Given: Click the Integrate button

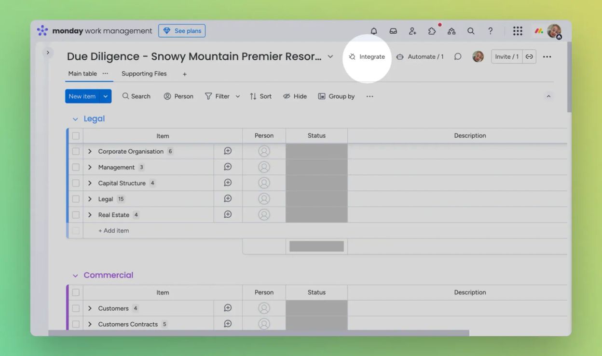Looking at the screenshot, I should point(367,56).
